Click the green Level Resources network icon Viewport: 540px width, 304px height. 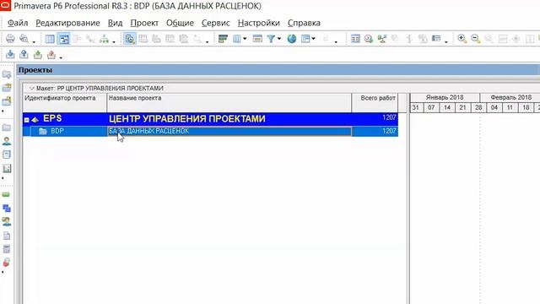382,39
